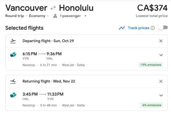Open the 1 passenger dropdown arrow
Screen dimensions: 171x116
pos(85,16)
